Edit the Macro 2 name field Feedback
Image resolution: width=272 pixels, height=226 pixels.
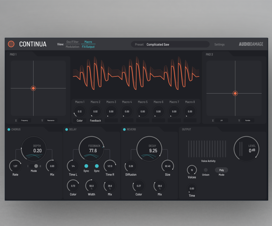coord(95,121)
